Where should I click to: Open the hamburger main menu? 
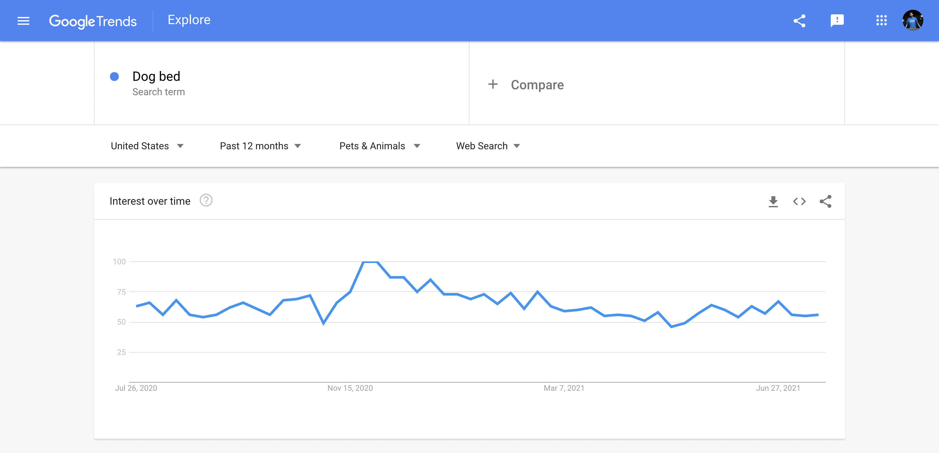pos(23,21)
